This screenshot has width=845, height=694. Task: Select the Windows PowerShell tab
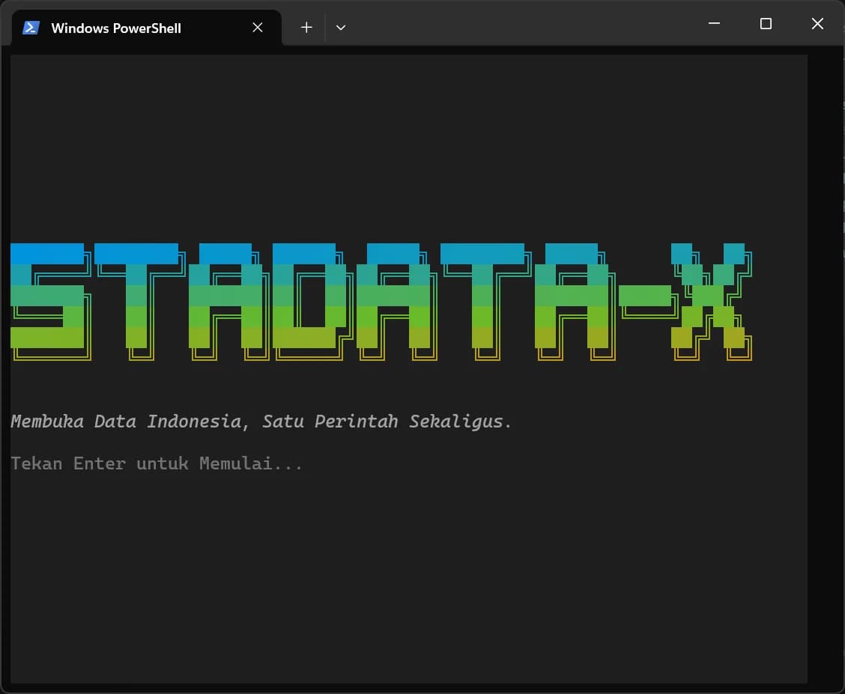click(146, 28)
